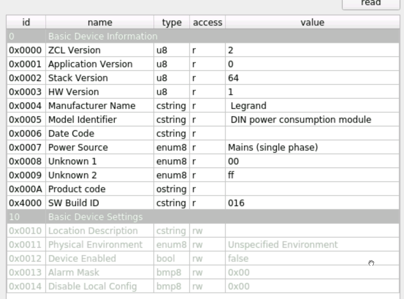Screen dimensions: 404x299
Task: Select the Alarm Mask row
Action: (x=203, y=272)
